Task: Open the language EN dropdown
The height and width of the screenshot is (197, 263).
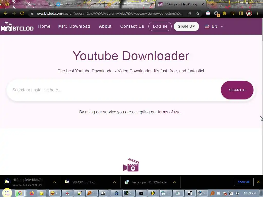Action: tap(214, 26)
